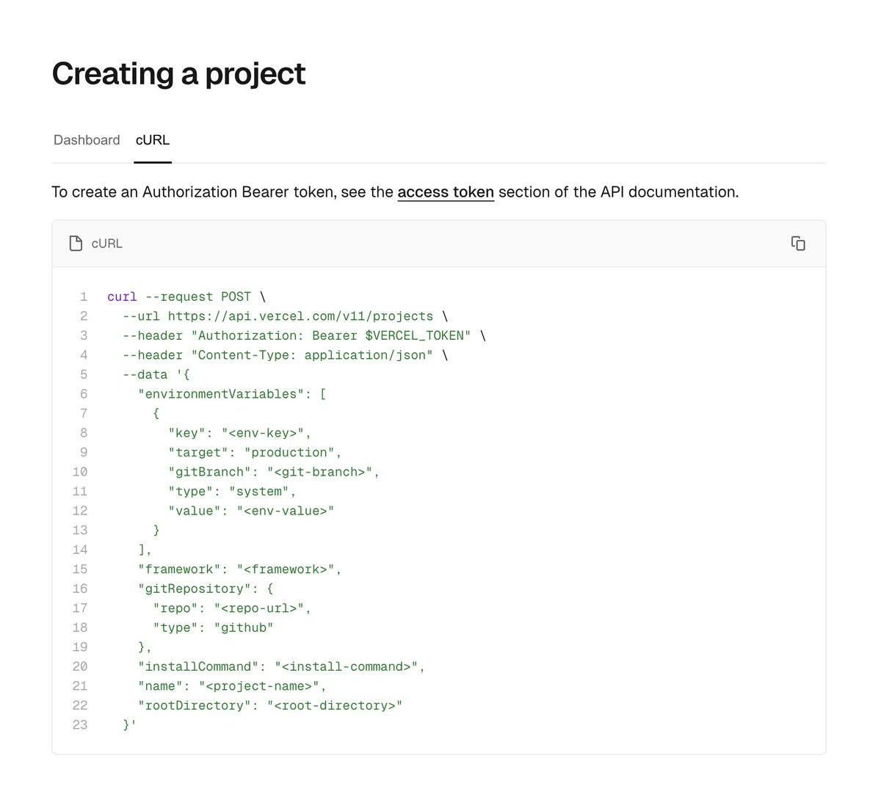This screenshot has height=805, width=881.
Task: Click the cURL filename label in code header
Action: coord(107,243)
